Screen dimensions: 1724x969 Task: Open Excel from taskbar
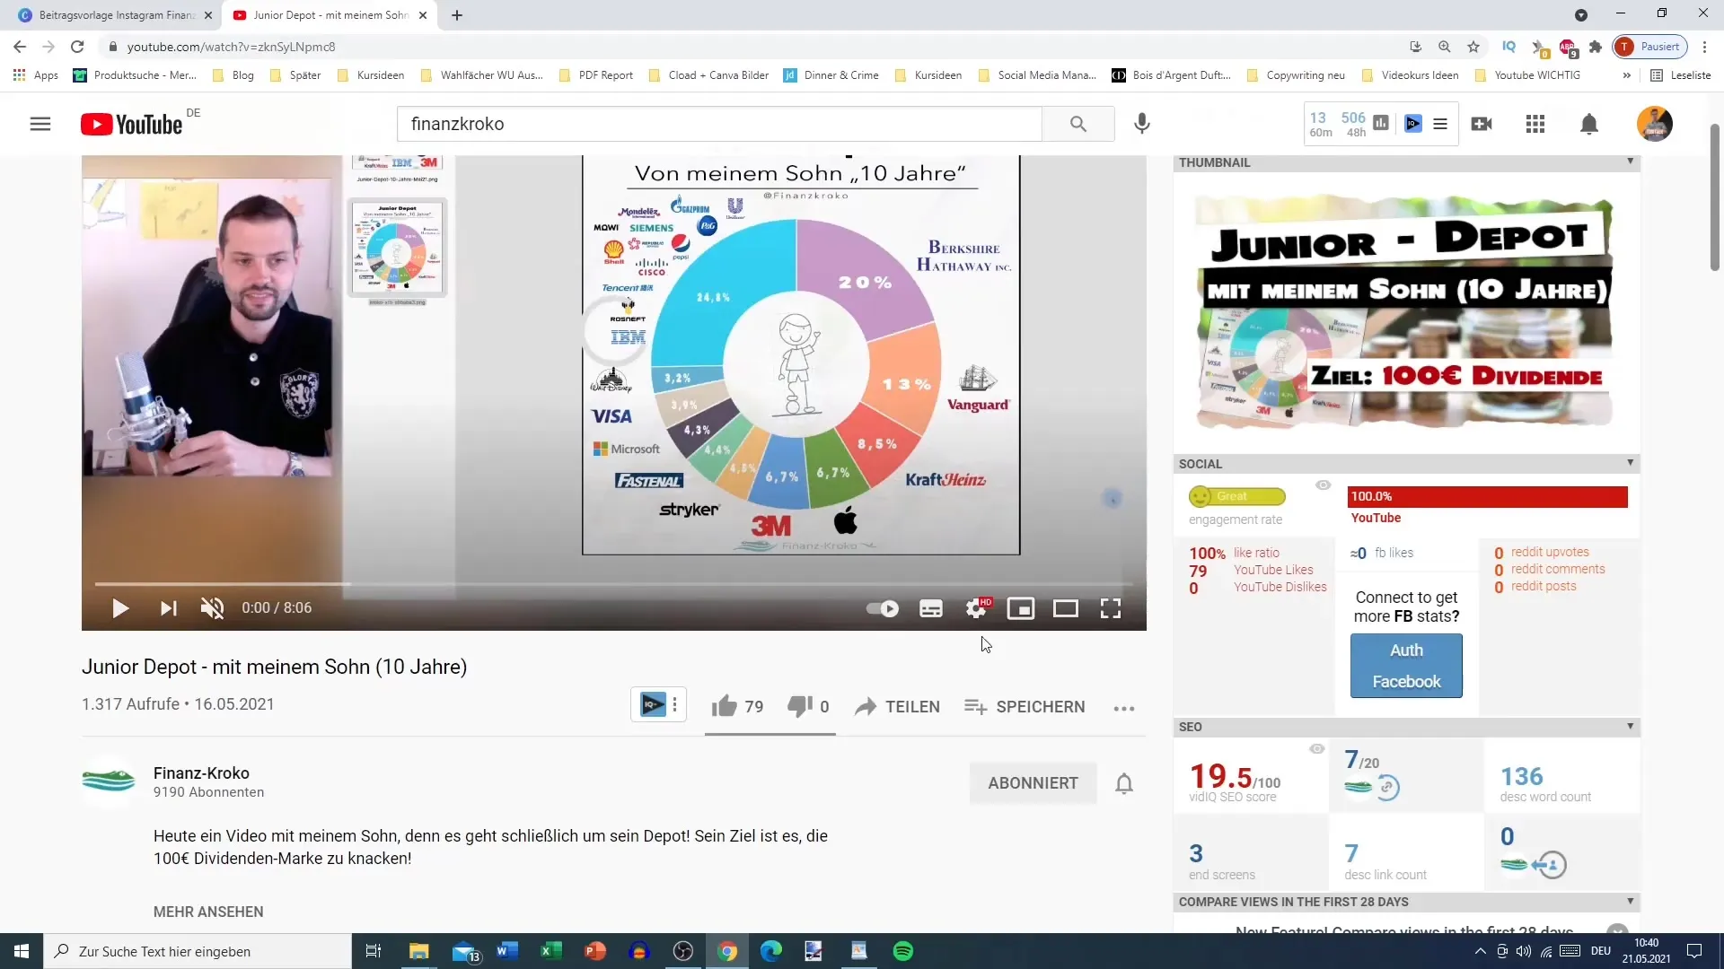coord(550,951)
